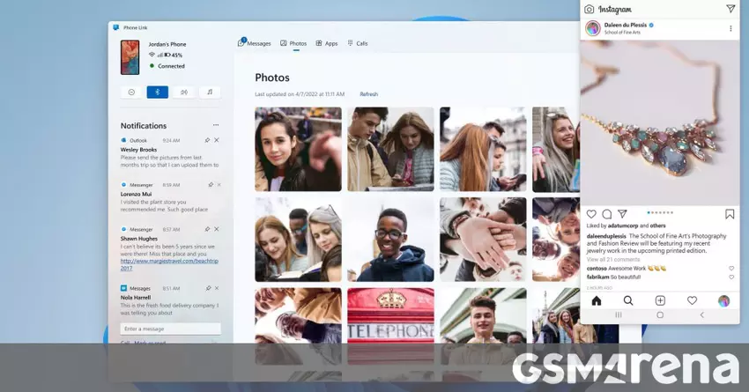This screenshot has height=392, width=749.
Task: Dismiss the Lorenzo Mui notification
Action: tap(219, 185)
